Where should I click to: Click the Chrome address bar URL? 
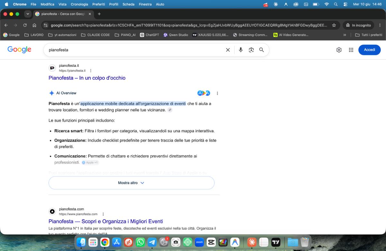tap(189, 25)
